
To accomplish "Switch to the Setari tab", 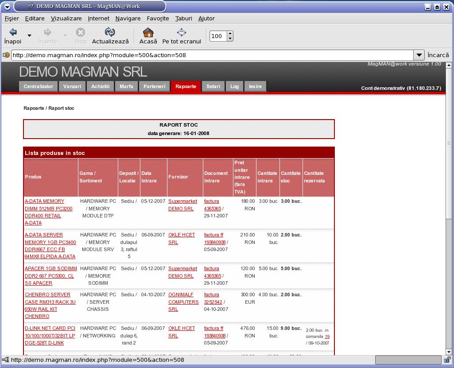I will [213, 86].
